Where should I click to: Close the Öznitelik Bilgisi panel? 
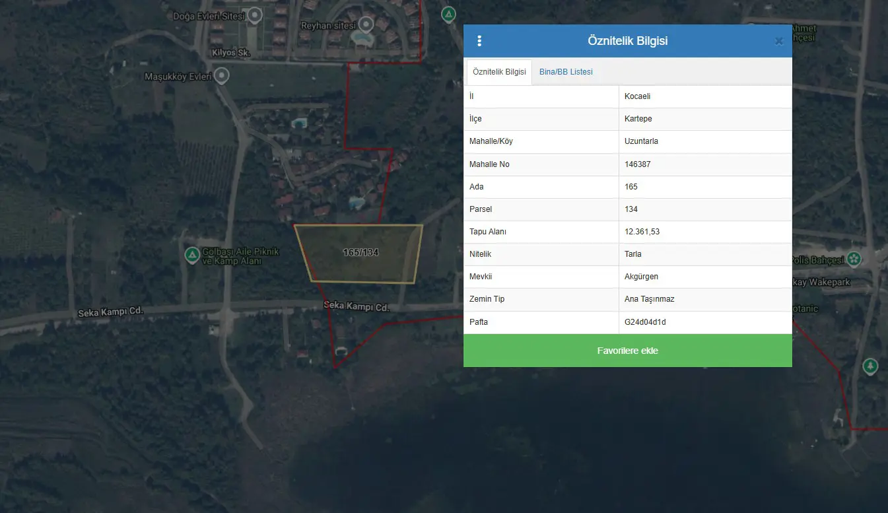pos(778,41)
